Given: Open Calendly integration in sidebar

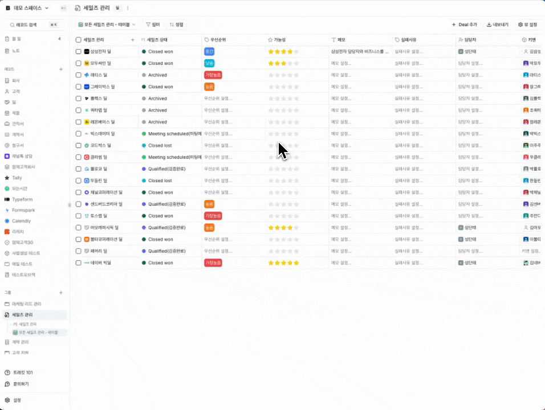Looking at the screenshot, I should coord(21,221).
